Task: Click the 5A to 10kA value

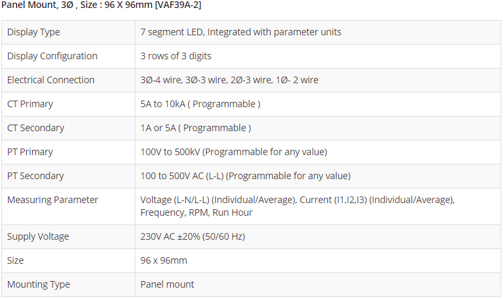Action: (x=200, y=104)
